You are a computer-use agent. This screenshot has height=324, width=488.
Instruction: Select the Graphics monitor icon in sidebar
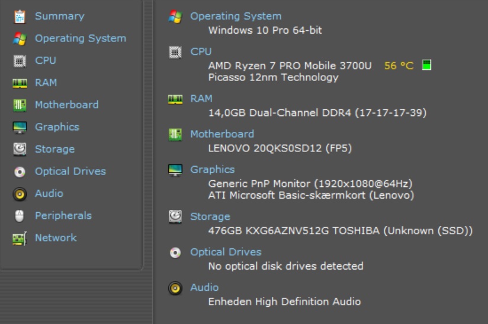tap(20, 127)
